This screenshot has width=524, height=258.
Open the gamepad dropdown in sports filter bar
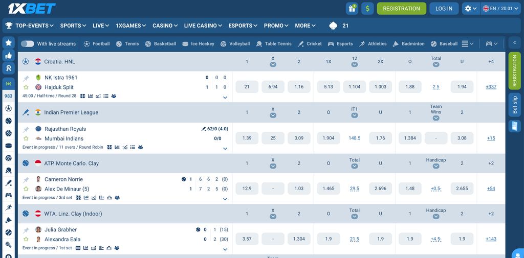tap(492, 44)
